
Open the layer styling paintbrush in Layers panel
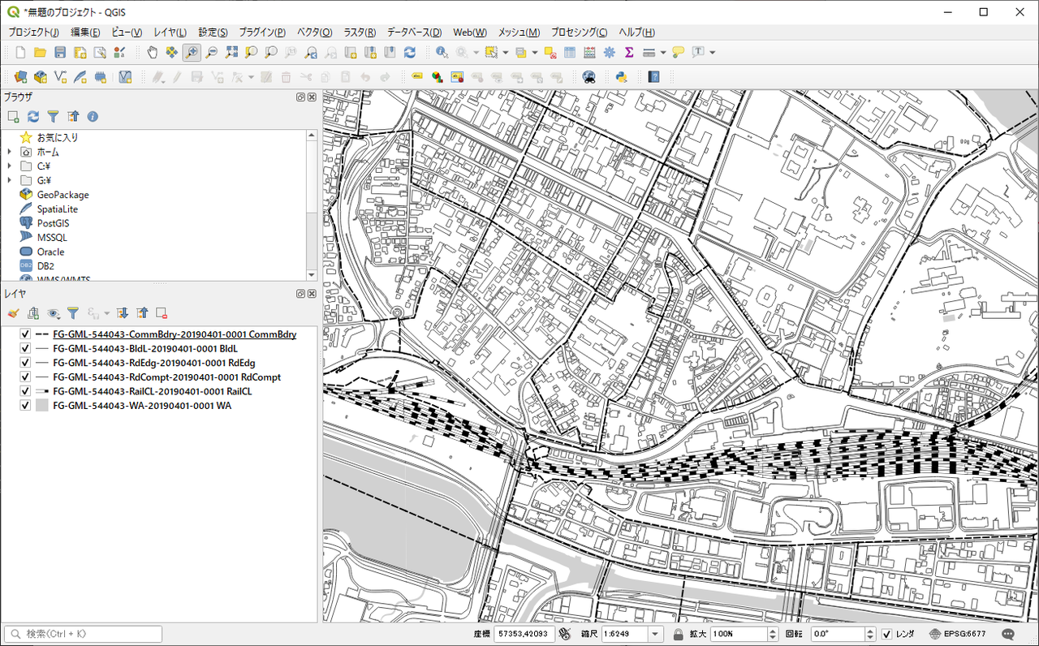[x=12, y=312]
